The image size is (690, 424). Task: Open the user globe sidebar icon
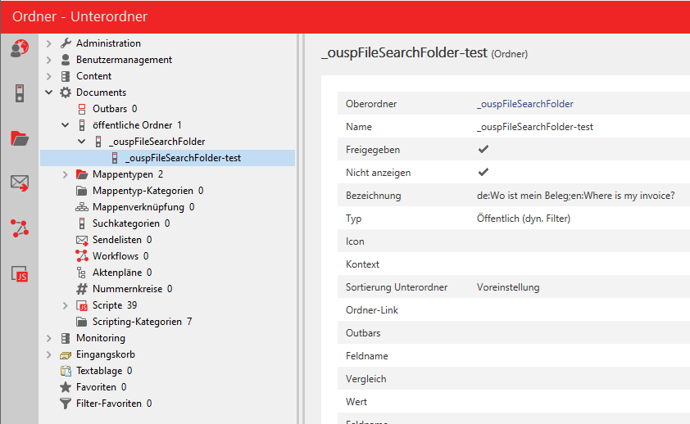20,48
